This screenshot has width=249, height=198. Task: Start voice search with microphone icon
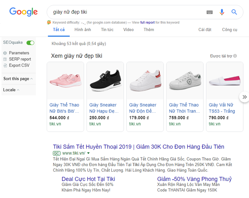click(x=222, y=12)
